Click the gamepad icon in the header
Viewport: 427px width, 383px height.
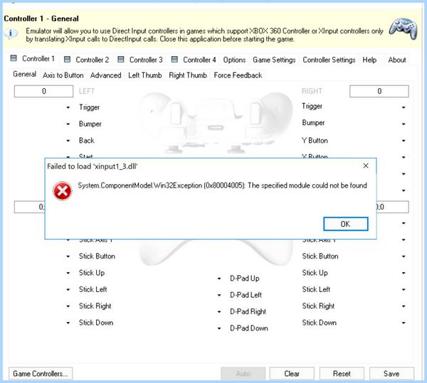point(403,28)
